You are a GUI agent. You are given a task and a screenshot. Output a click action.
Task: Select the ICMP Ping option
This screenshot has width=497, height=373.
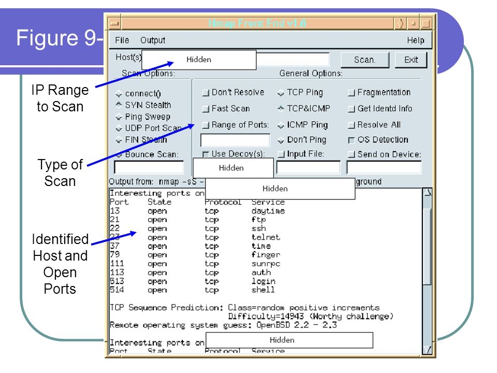(281, 125)
